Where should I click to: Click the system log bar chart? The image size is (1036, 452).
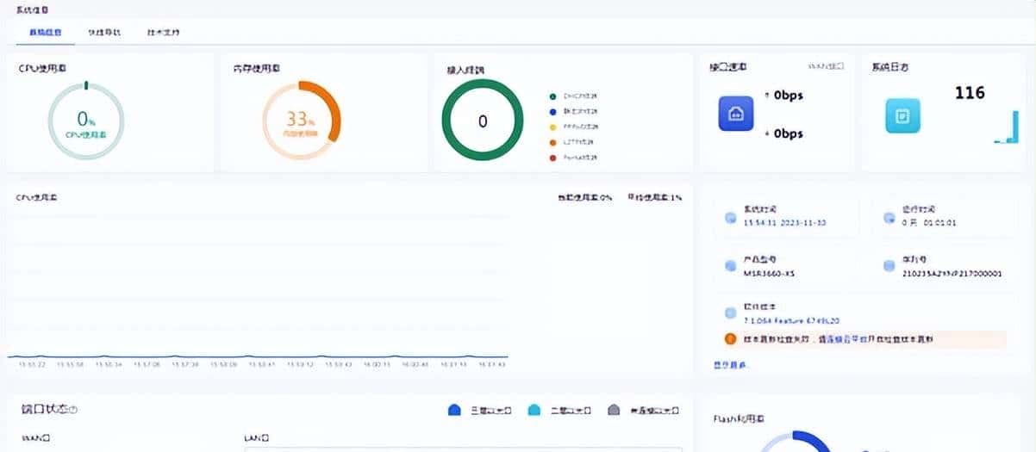[1005, 127]
